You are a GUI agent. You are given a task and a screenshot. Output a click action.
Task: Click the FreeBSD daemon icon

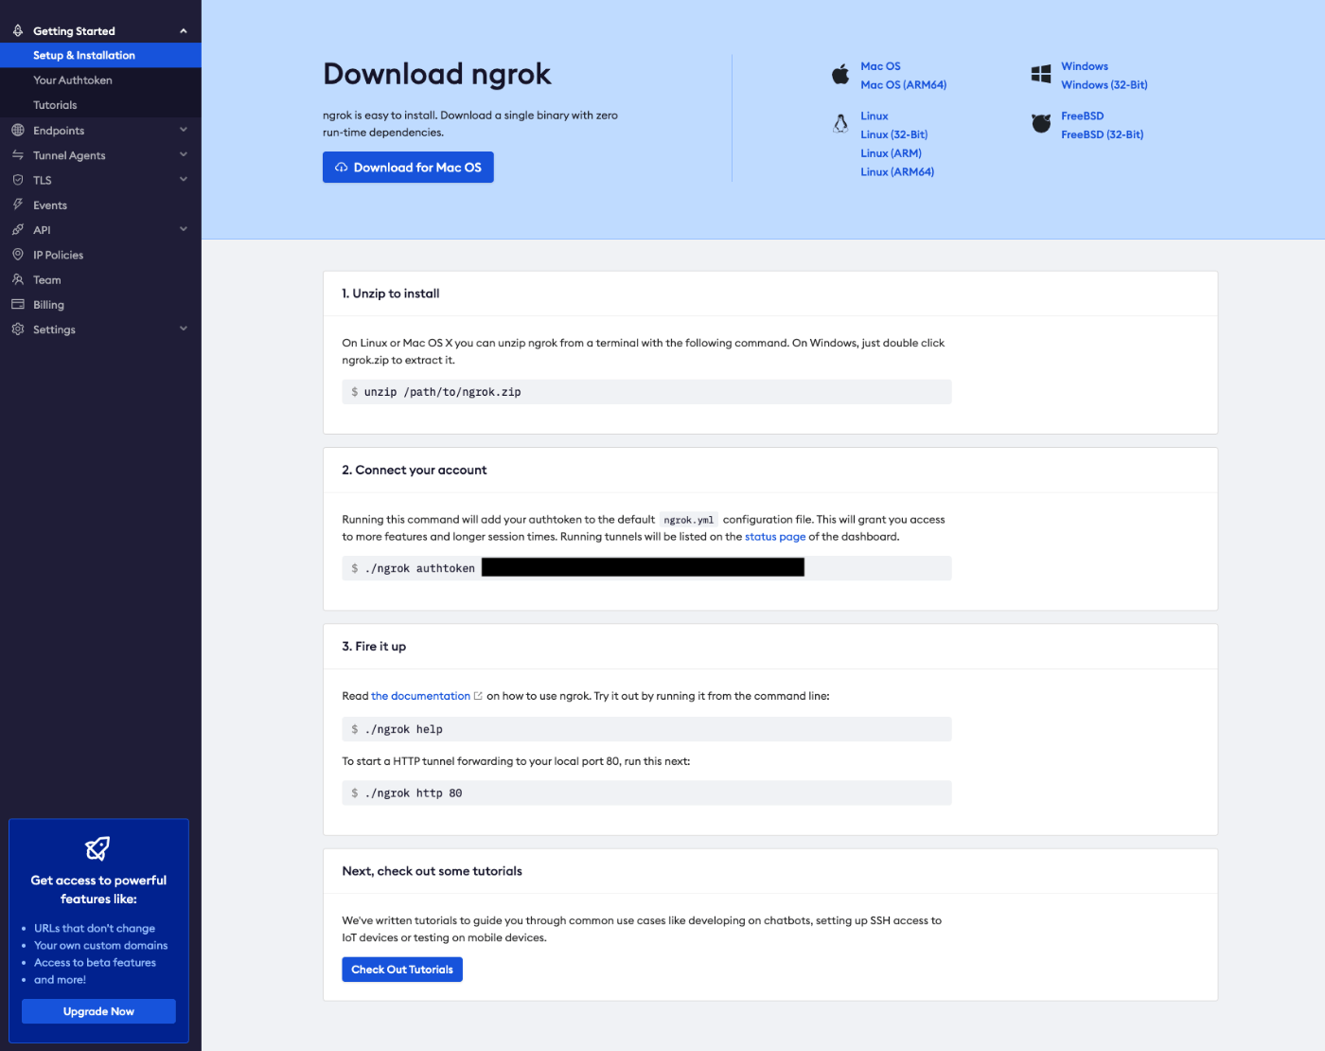coord(1041,123)
